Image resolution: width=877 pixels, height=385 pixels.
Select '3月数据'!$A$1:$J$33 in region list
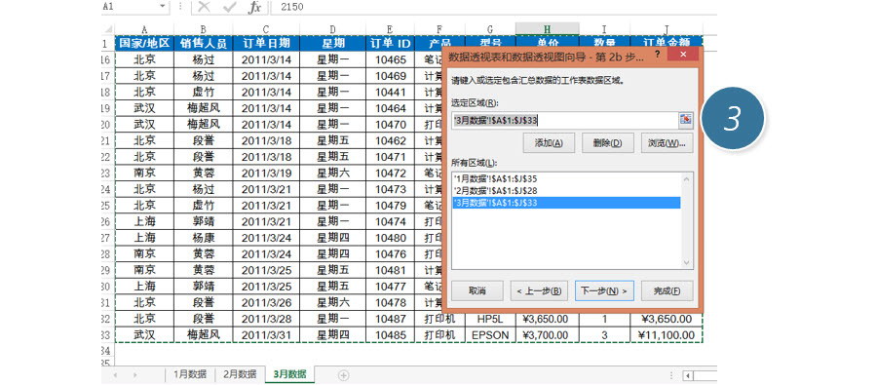pyautogui.click(x=566, y=203)
